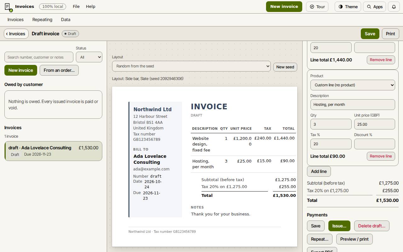The height and width of the screenshot is (252, 403).
Task: Click the Draft status badge
Action: (71, 34)
